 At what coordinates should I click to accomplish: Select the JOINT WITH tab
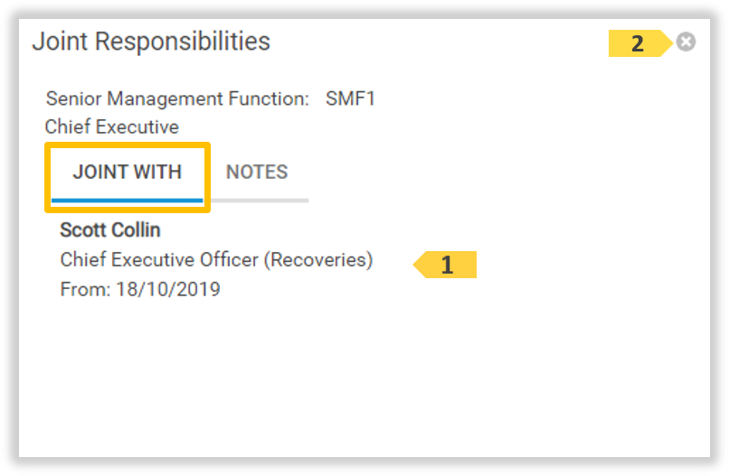[x=128, y=172]
